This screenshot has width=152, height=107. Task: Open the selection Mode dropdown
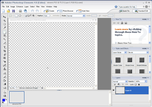tap(76, 16)
